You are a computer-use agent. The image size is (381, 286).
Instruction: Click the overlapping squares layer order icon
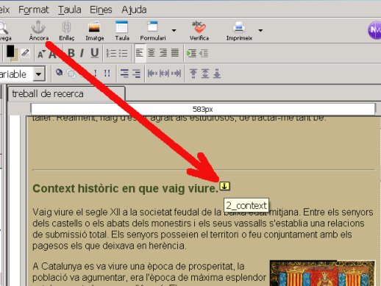(x=71, y=74)
